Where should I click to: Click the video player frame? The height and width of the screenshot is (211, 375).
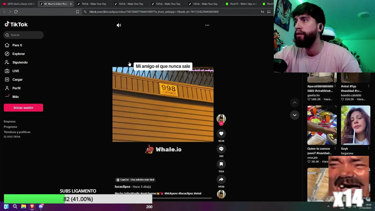(x=163, y=105)
